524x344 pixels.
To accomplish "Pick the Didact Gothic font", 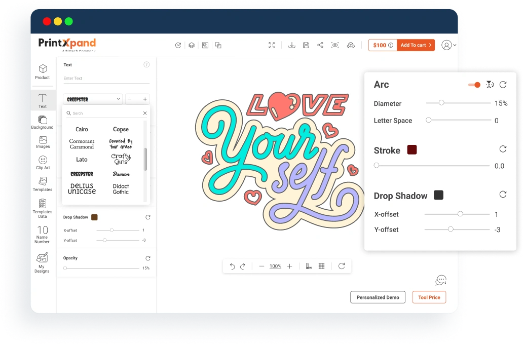I will (121, 189).
